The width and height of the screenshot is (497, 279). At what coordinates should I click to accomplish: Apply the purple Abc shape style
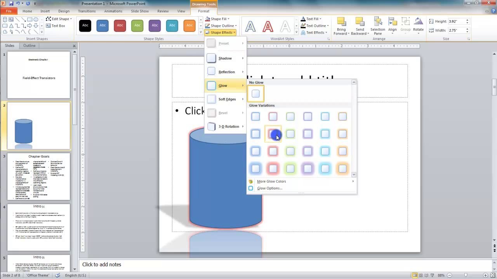coord(155,26)
